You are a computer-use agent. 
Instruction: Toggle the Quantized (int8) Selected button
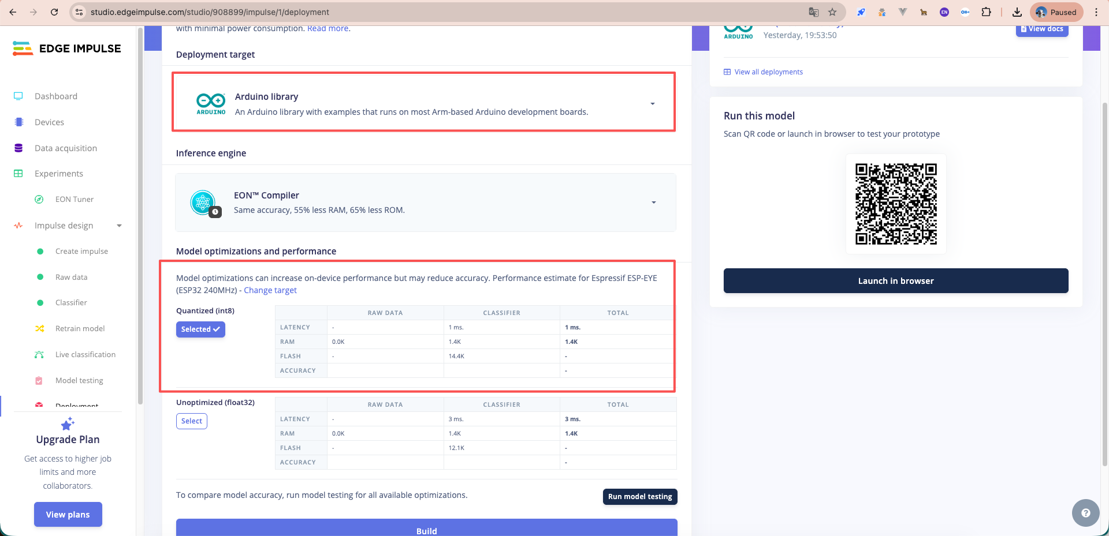(200, 329)
